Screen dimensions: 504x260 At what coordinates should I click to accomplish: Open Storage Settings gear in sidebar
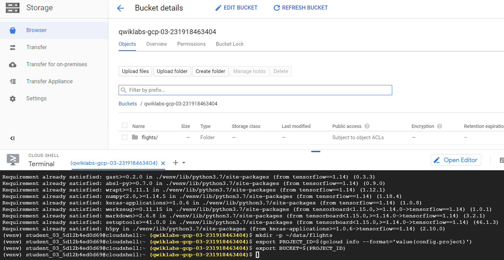tap(13, 99)
